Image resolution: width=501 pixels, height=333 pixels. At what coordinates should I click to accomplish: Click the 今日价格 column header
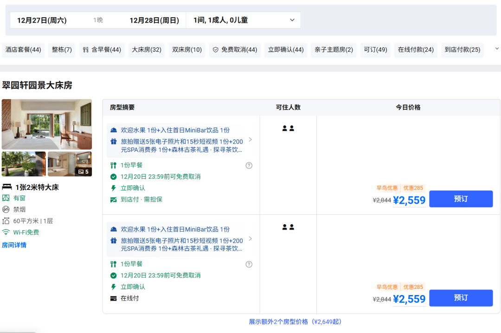(408, 107)
